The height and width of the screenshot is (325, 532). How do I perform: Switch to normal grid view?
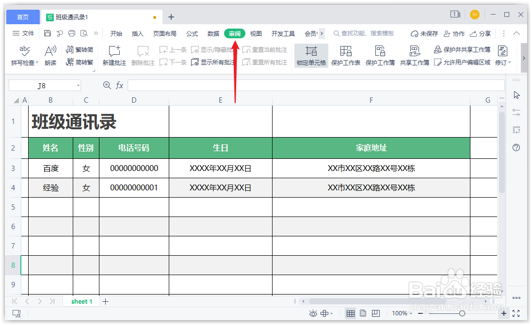click(351, 313)
